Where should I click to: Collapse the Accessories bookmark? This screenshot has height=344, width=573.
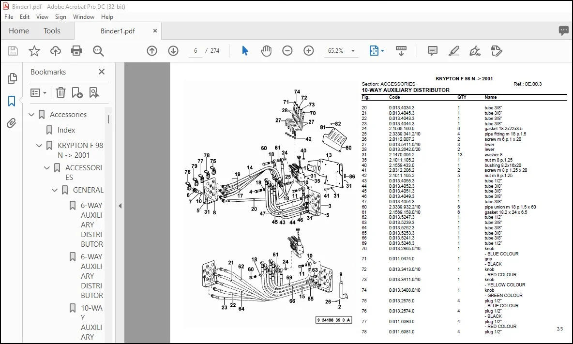(31, 115)
